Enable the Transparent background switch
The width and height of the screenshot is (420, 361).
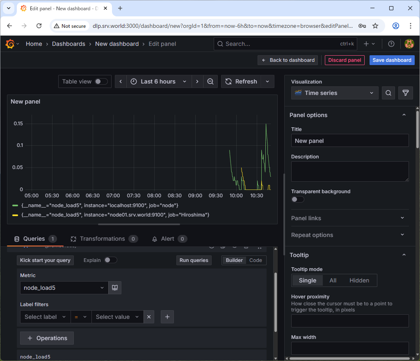click(297, 199)
